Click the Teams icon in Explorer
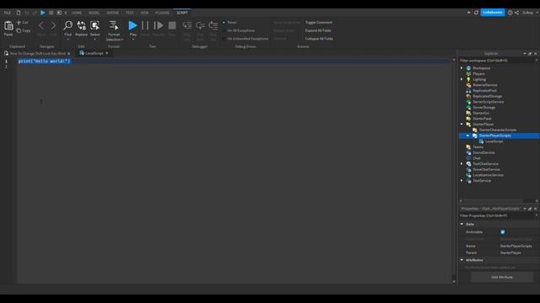Screen dimensions: 540x303 coord(468,147)
